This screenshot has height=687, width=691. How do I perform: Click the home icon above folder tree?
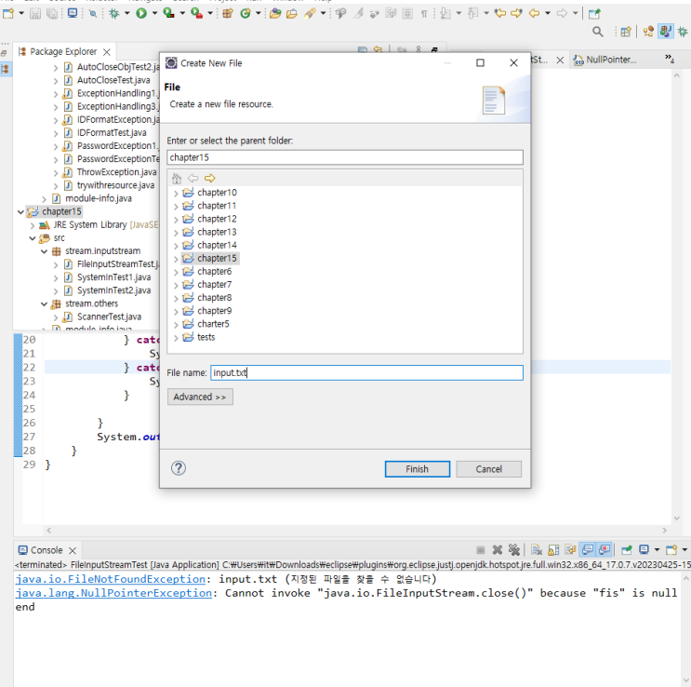[x=177, y=178]
